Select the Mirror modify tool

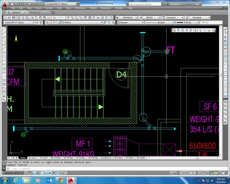[x=225, y=37]
